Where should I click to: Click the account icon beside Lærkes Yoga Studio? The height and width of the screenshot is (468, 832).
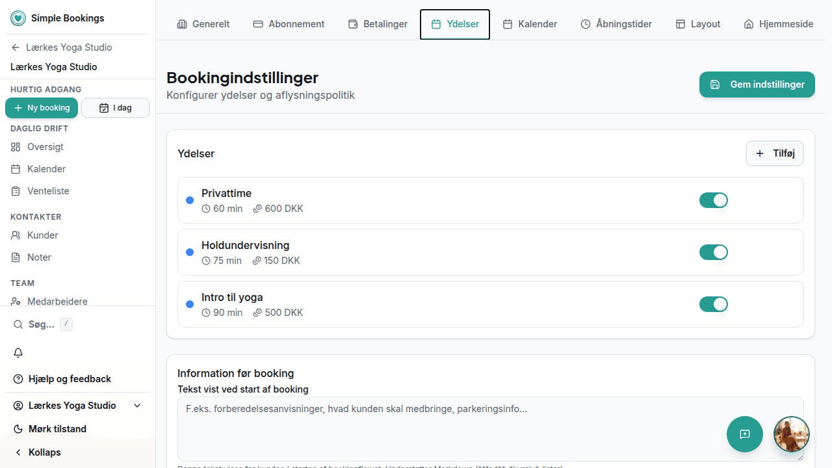[x=18, y=406]
